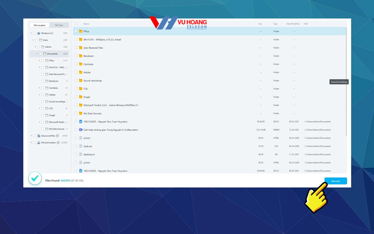This screenshot has height=234, width=374.
Task: Click the style.css file icon
Action: point(80,146)
